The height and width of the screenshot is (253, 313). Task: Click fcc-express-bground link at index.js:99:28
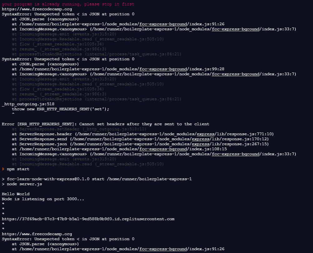163,69
